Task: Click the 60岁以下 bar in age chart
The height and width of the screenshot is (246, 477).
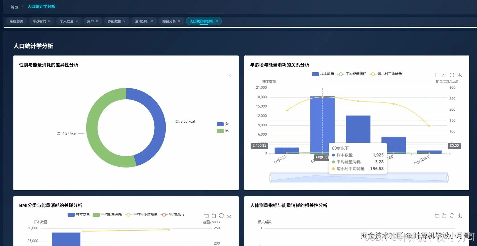Action: [x=287, y=150]
